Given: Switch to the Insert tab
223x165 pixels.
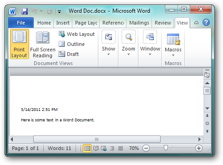Looking at the screenshot, I should [63, 23].
